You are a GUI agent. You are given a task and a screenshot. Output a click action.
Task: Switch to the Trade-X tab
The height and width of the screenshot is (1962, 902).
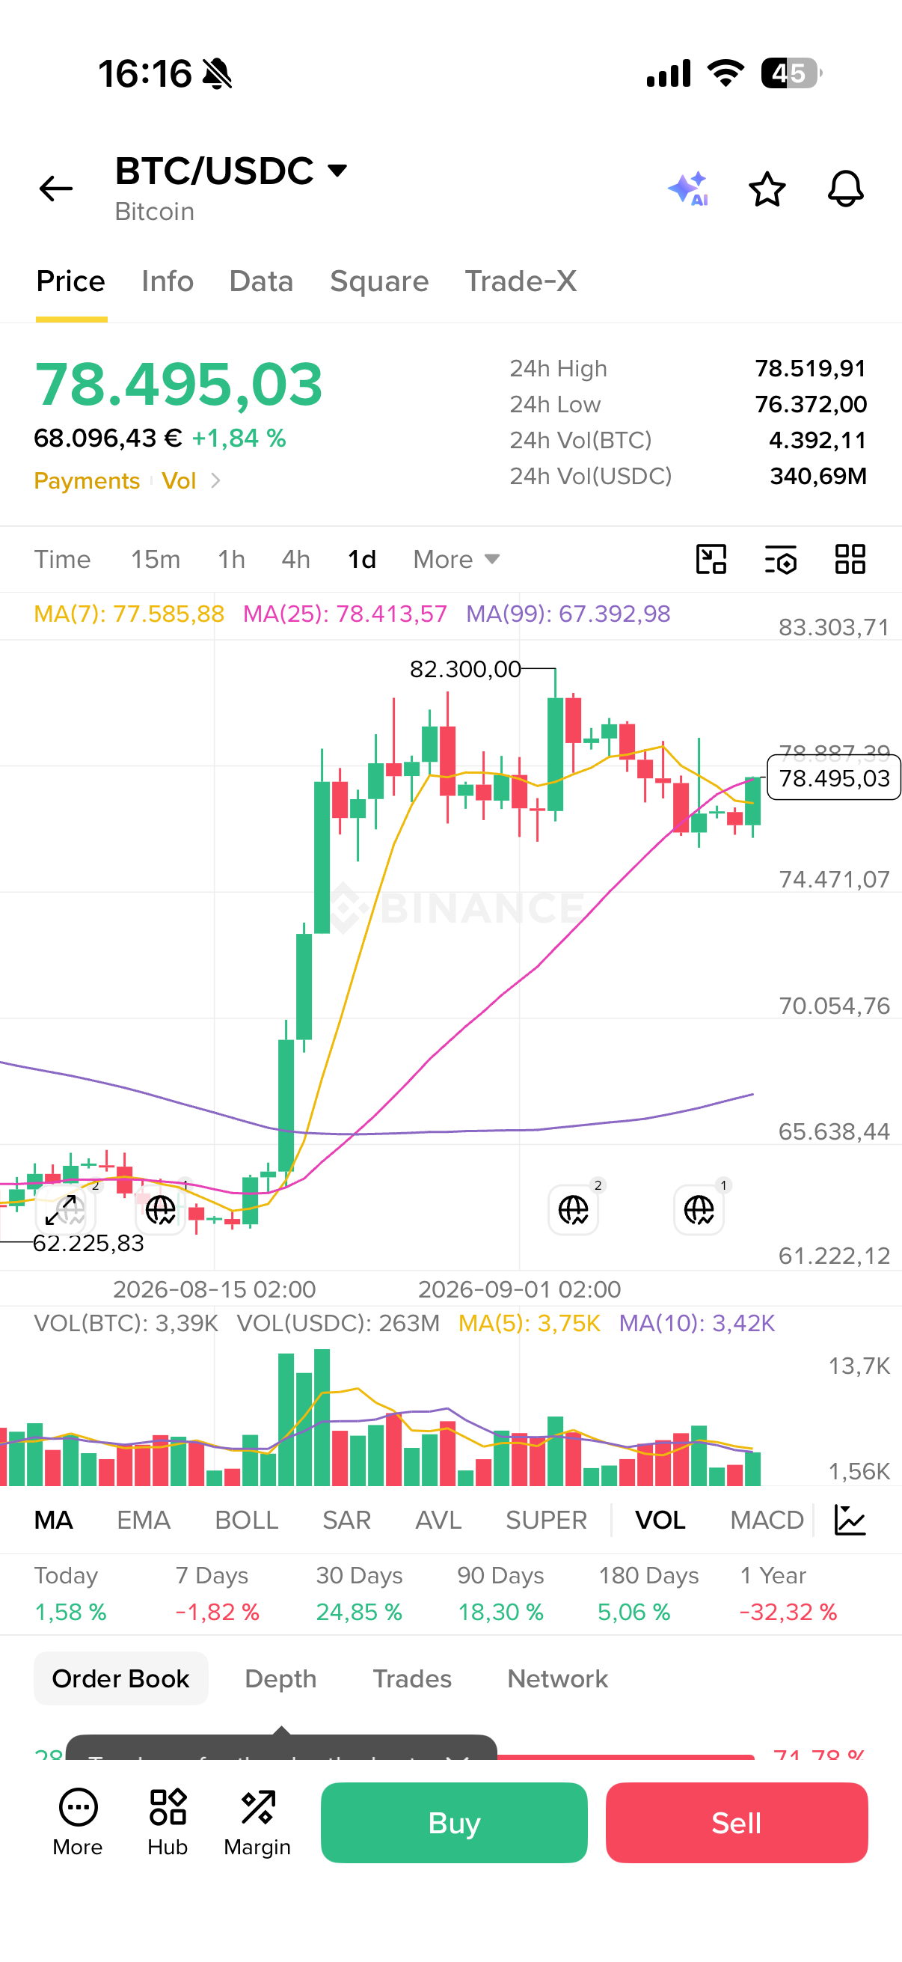[x=521, y=281]
